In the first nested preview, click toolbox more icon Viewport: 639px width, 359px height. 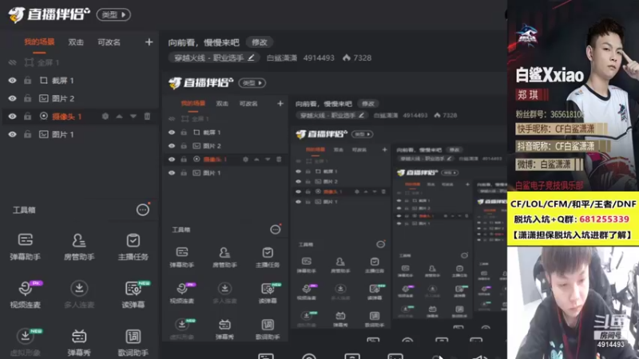[275, 230]
